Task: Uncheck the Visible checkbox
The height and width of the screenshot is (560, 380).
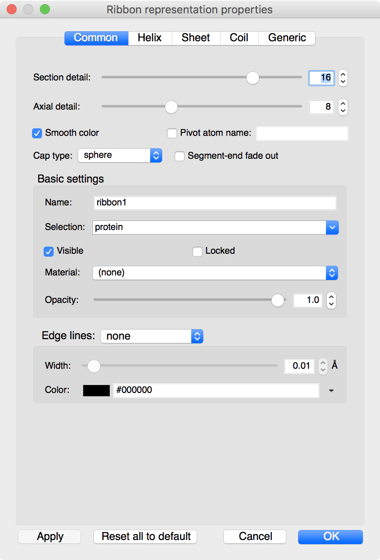Action: pos(49,251)
